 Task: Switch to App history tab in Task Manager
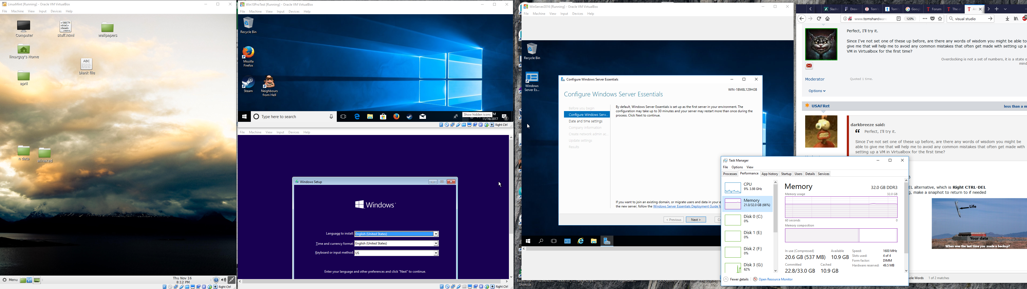click(769, 174)
